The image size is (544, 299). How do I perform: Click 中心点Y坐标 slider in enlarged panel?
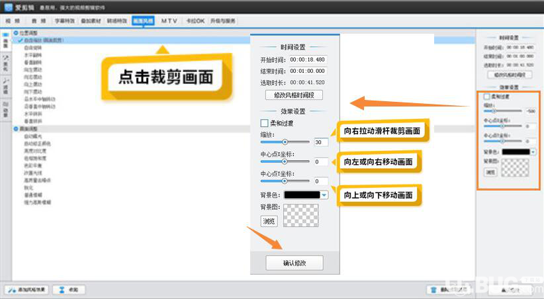pos(285,181)
